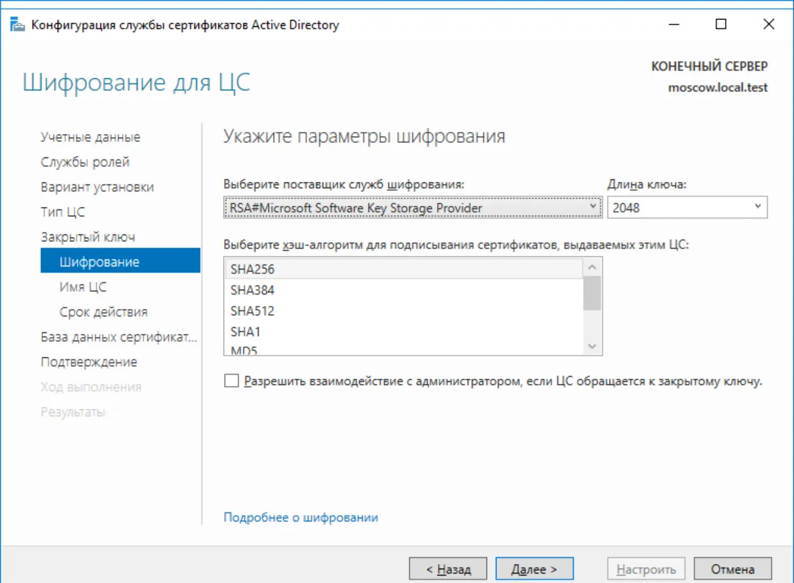Open the Подробнее о шифровании link
This screenshot has width=794, height=583.
point(301,517)
